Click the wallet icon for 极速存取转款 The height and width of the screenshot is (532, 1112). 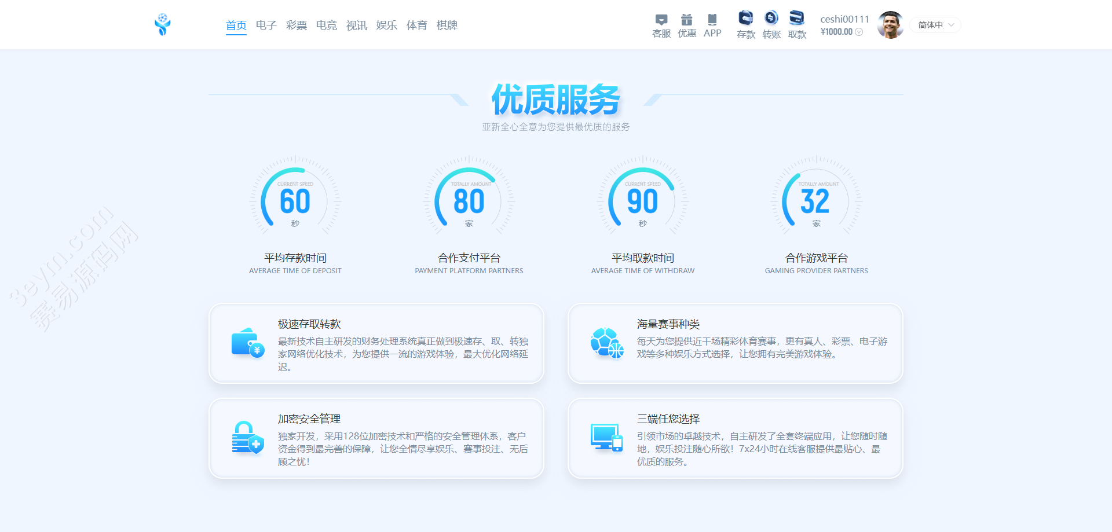[x=247, y=343]
